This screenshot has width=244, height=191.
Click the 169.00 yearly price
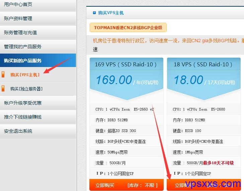tap(114, 80)
